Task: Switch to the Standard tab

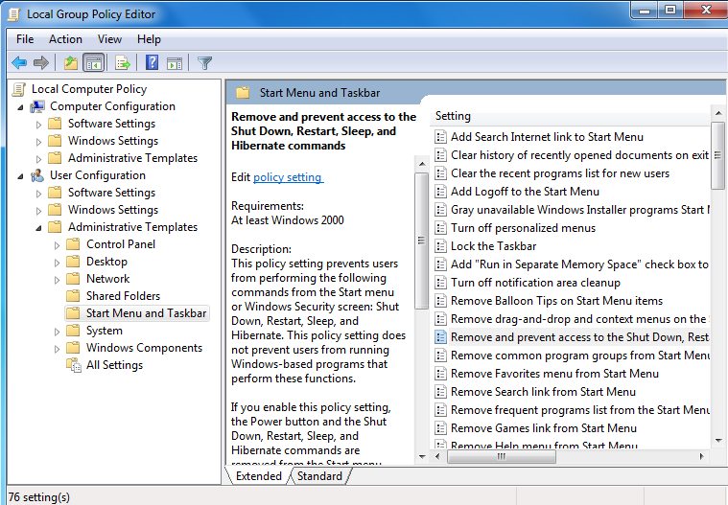Action: [319, 476]
